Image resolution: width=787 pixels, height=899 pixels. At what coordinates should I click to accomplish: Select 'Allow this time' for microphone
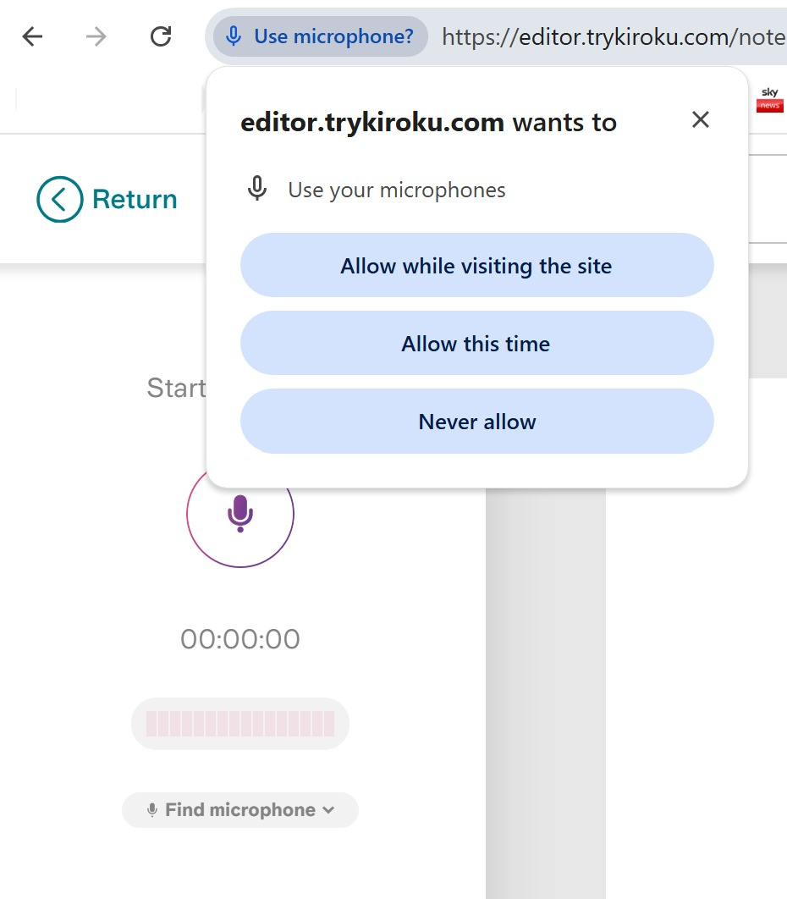[476, 344]
